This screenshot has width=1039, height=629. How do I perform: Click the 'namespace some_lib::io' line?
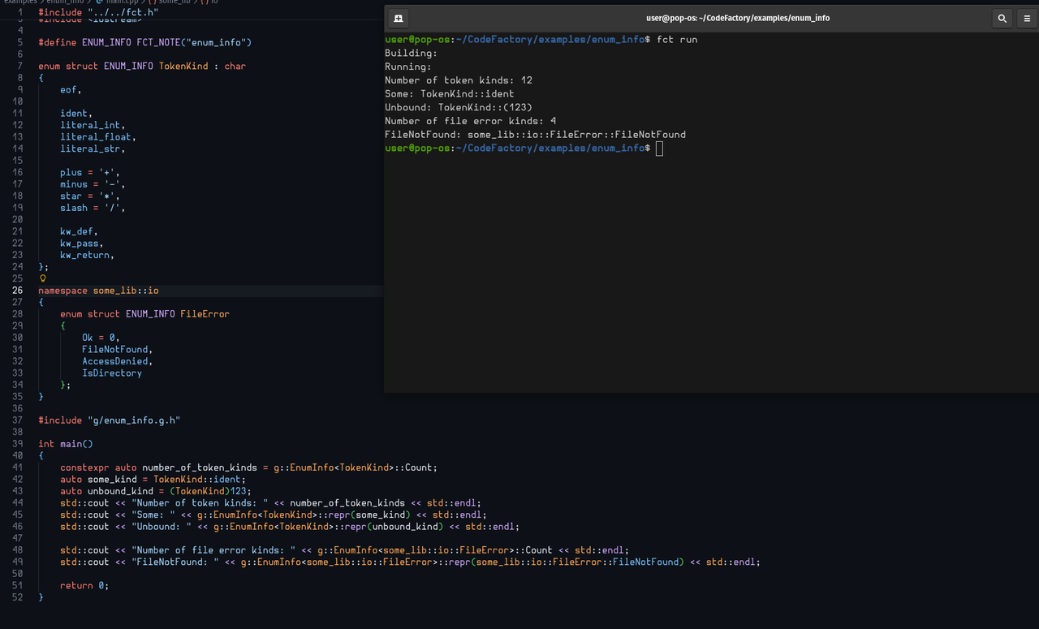(98, 291)
